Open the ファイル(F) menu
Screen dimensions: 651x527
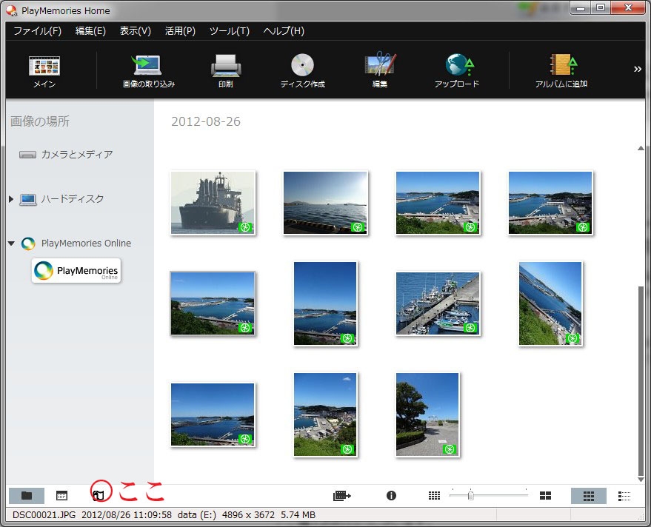coord(37,31)
